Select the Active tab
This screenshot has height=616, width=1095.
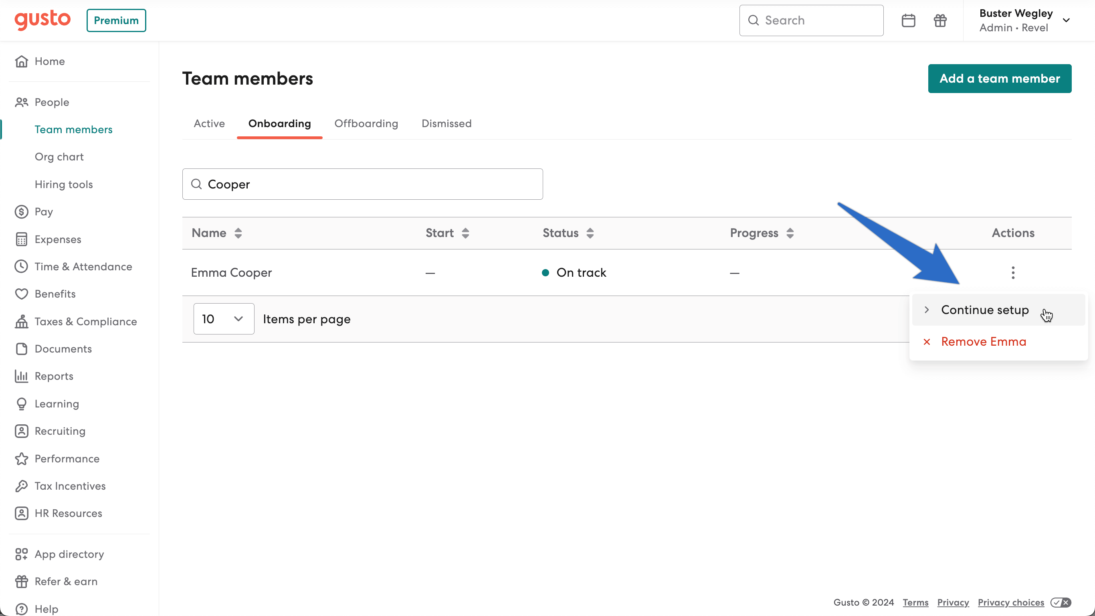click(209, 124)
